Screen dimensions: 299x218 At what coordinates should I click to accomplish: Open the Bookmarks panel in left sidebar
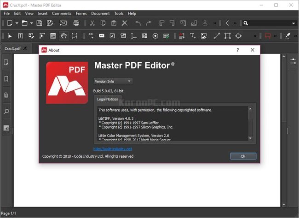tap(6, 79)
